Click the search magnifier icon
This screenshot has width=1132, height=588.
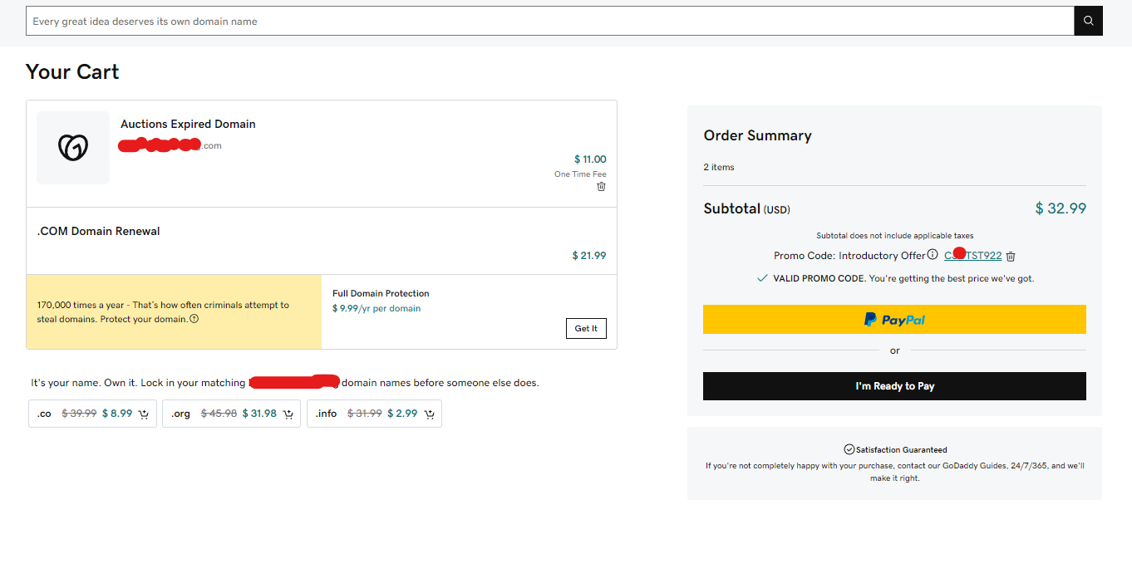click(1088, 21)
